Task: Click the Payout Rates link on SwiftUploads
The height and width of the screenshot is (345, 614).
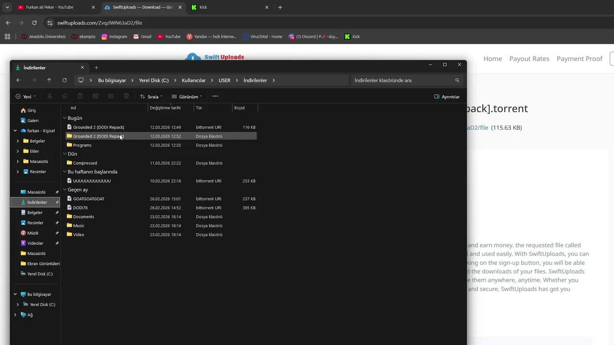Action: (x=529, y=58)
